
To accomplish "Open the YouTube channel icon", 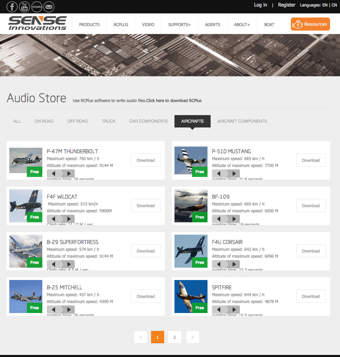I will pyautogui.click(x=24, y=7).
